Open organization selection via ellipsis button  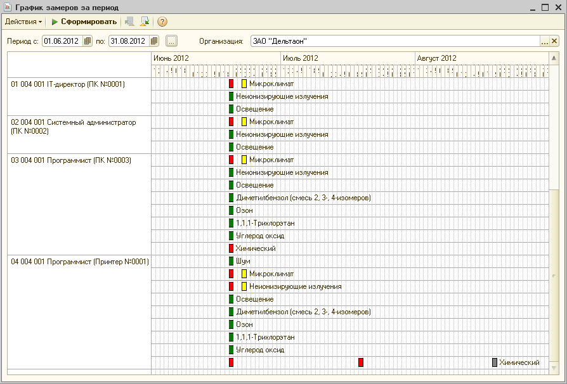[545, 41]
